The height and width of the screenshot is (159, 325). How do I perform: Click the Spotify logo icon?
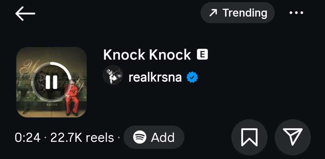click(x=140, y=137)
